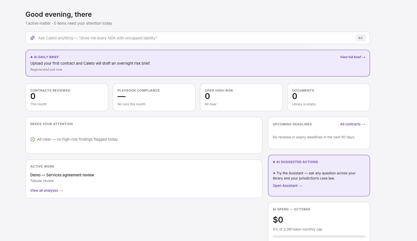Click the AI Suggested Actions heading
The image size is (417, 241).
click(295, 162)
